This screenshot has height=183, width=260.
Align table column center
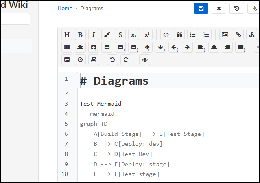click(214, 47)
